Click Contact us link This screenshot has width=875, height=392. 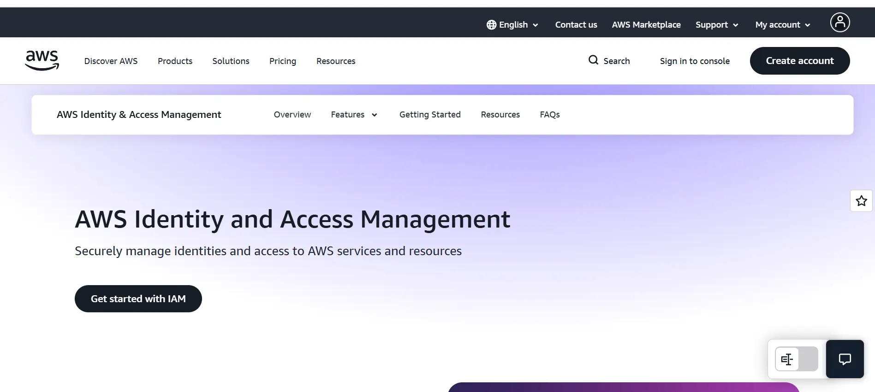tap(576, 25)
